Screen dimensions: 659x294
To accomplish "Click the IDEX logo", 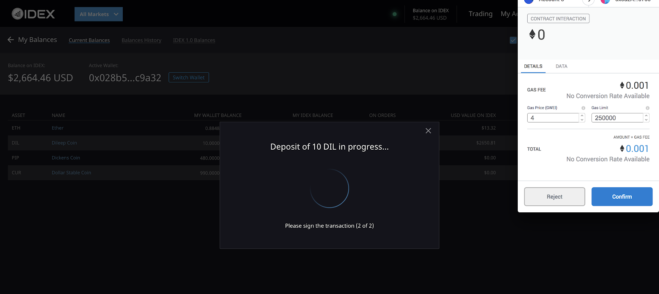I will 33,14.
